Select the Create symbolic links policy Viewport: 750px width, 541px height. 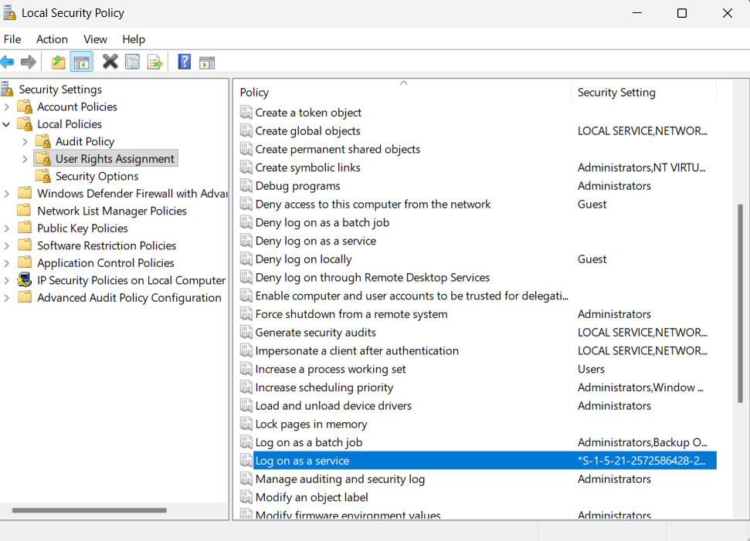tap(307, 167)
